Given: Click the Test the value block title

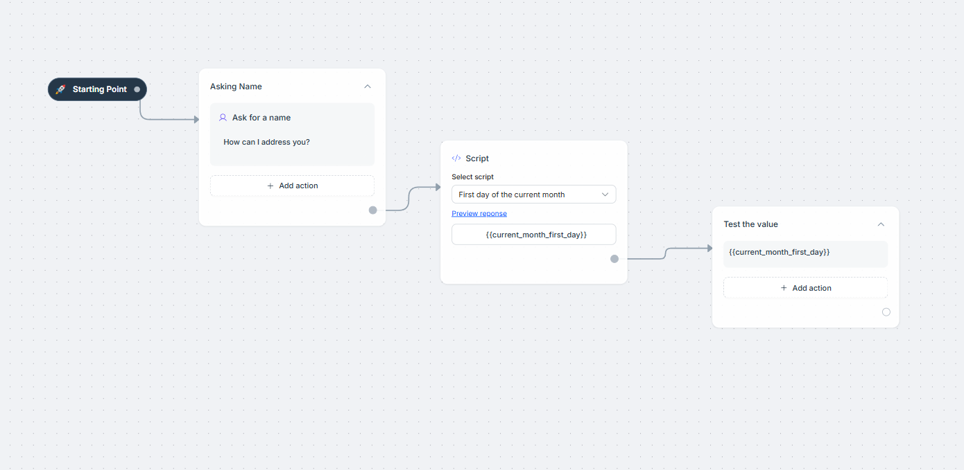Looking at the screenshot, I should [x=750, y=224].
